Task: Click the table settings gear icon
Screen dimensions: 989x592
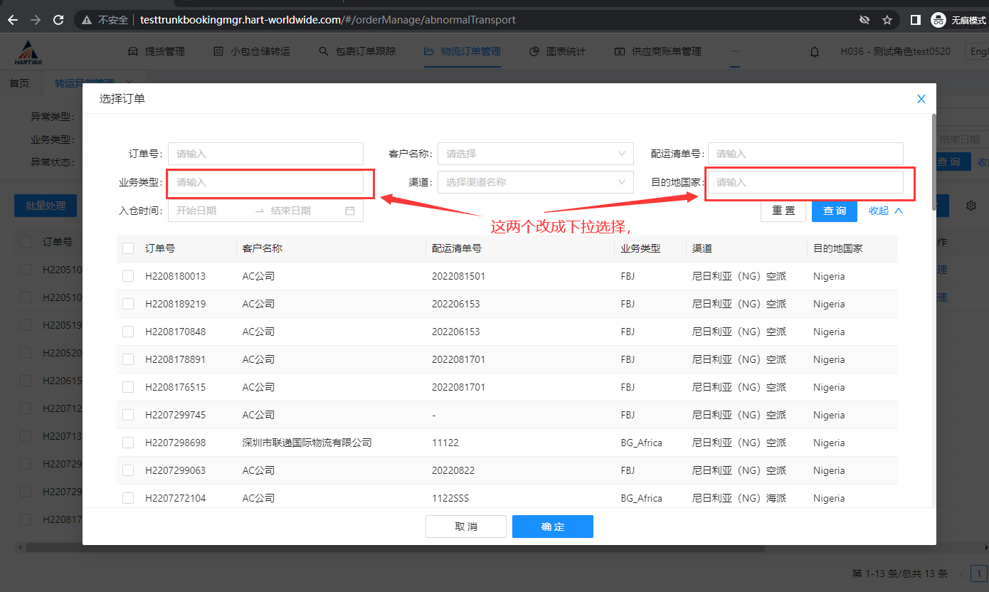Action: (971, 206)
